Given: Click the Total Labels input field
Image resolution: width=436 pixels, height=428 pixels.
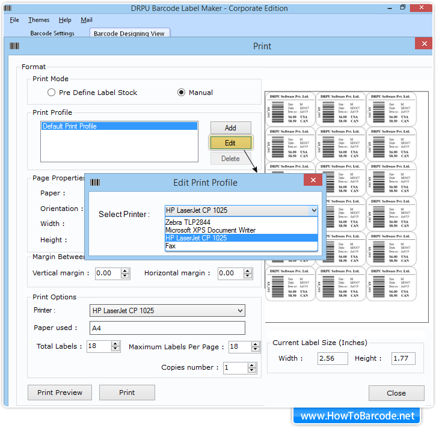Looking at the screenshot, I should point(99,346).
